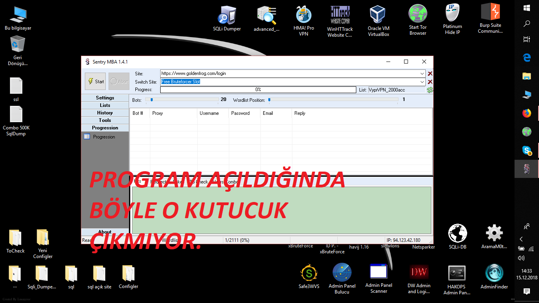Click the IP address in status bar

click(x=403, y=240)
